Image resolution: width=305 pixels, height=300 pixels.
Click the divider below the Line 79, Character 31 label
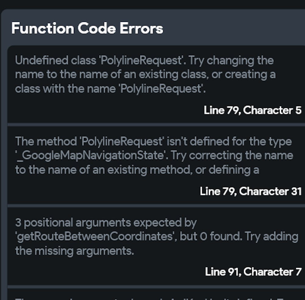point(156,206)
